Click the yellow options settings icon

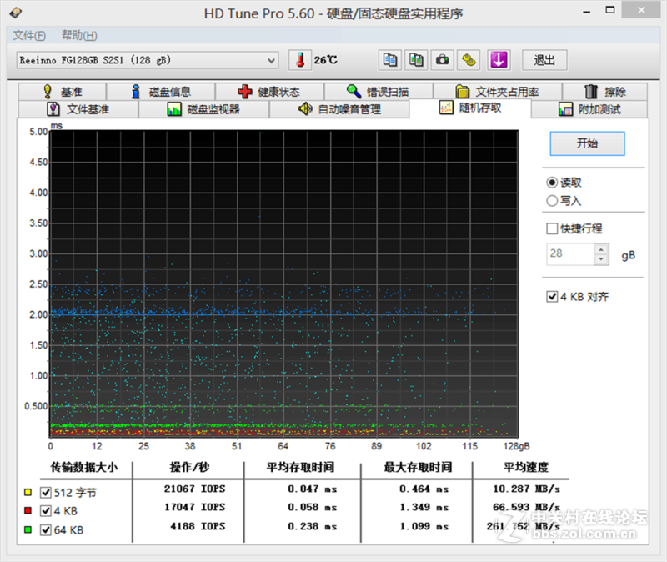tap(470, 60)
